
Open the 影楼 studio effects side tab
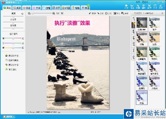point(134,31)
